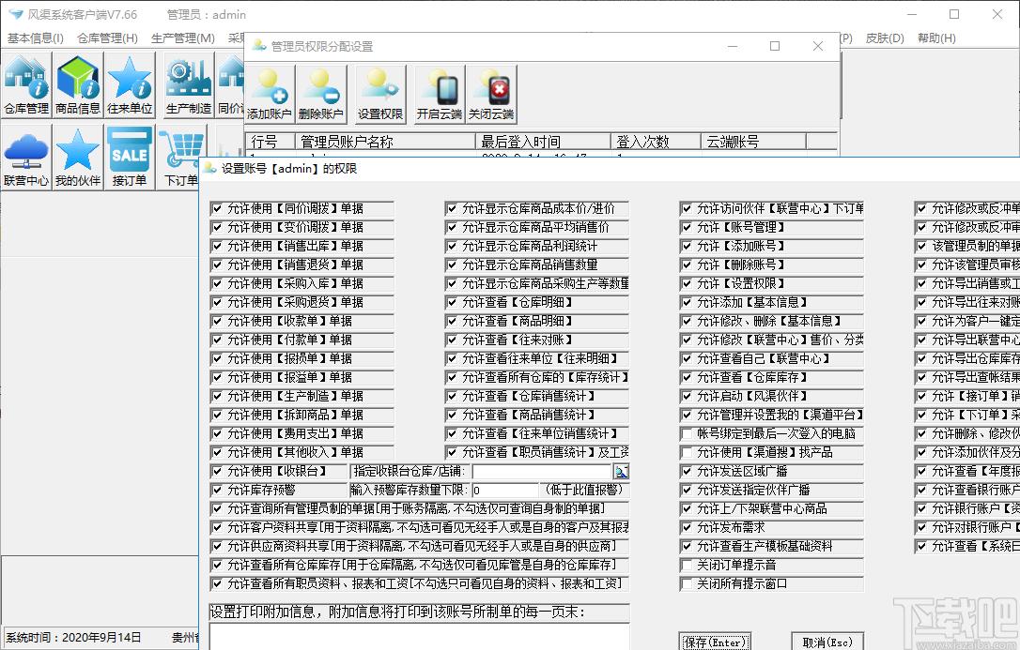
Task: Open the 下订单 shopping cart icon
Action: [x=181, y=158]
